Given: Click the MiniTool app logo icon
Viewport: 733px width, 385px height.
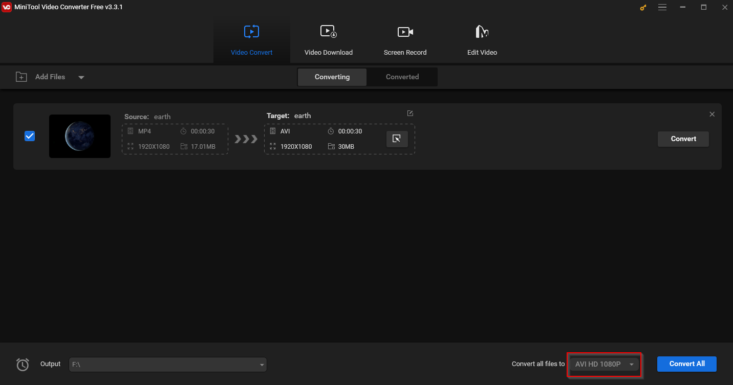Looking at the screenshot, I should [x=7, y=7].
